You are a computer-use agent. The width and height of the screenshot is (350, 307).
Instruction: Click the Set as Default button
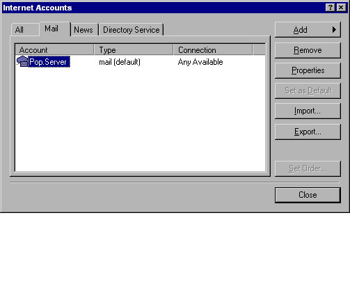pos(308,90)
